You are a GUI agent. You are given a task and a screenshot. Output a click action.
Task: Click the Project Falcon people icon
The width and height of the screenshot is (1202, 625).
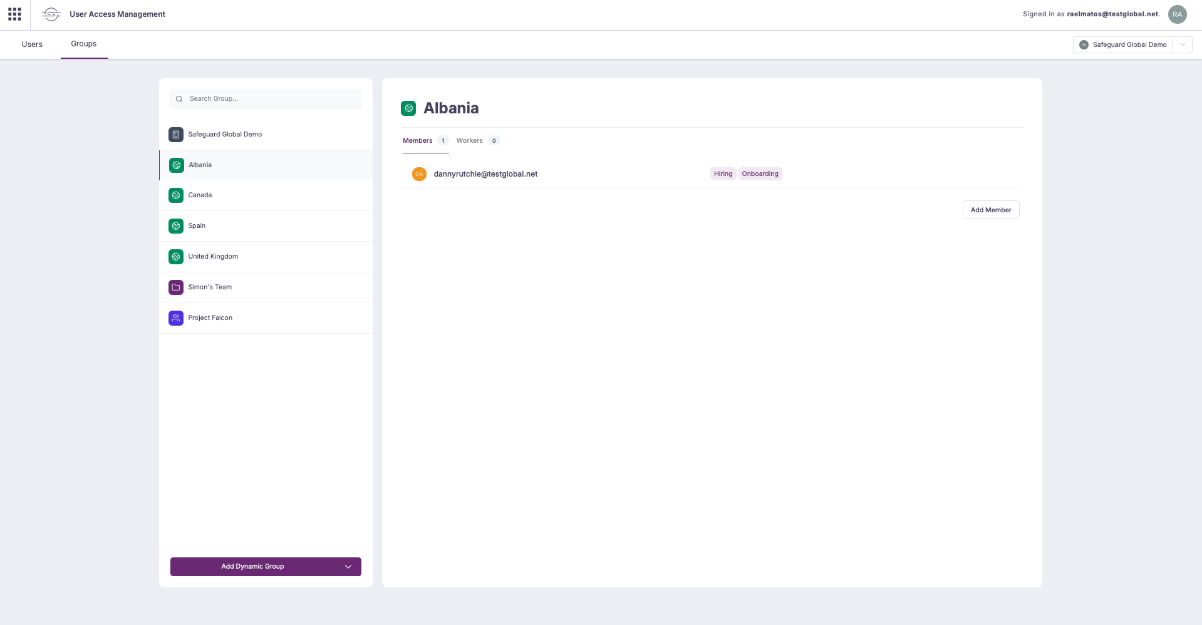coord(176,318)
